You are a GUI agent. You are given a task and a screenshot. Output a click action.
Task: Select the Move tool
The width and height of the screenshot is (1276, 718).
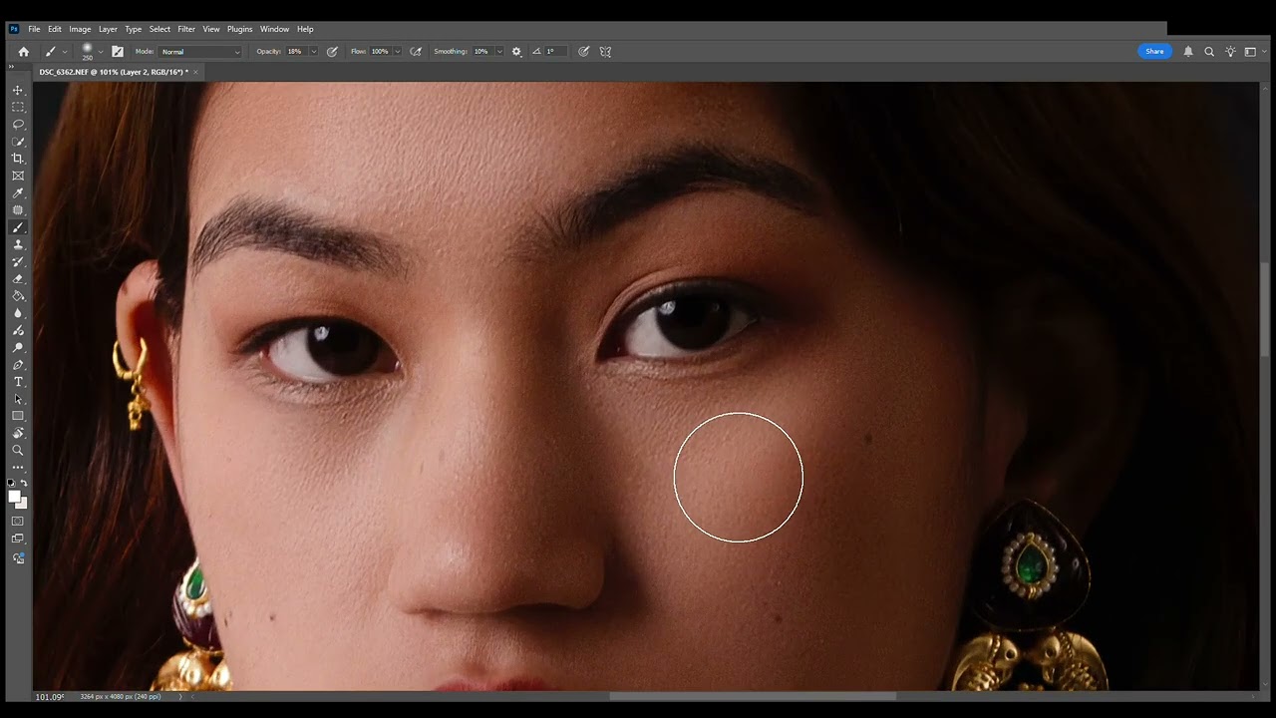(18, 90)
